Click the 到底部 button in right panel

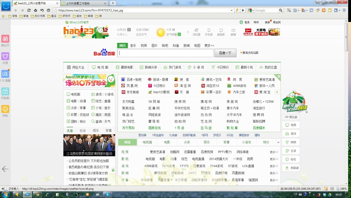291,168
